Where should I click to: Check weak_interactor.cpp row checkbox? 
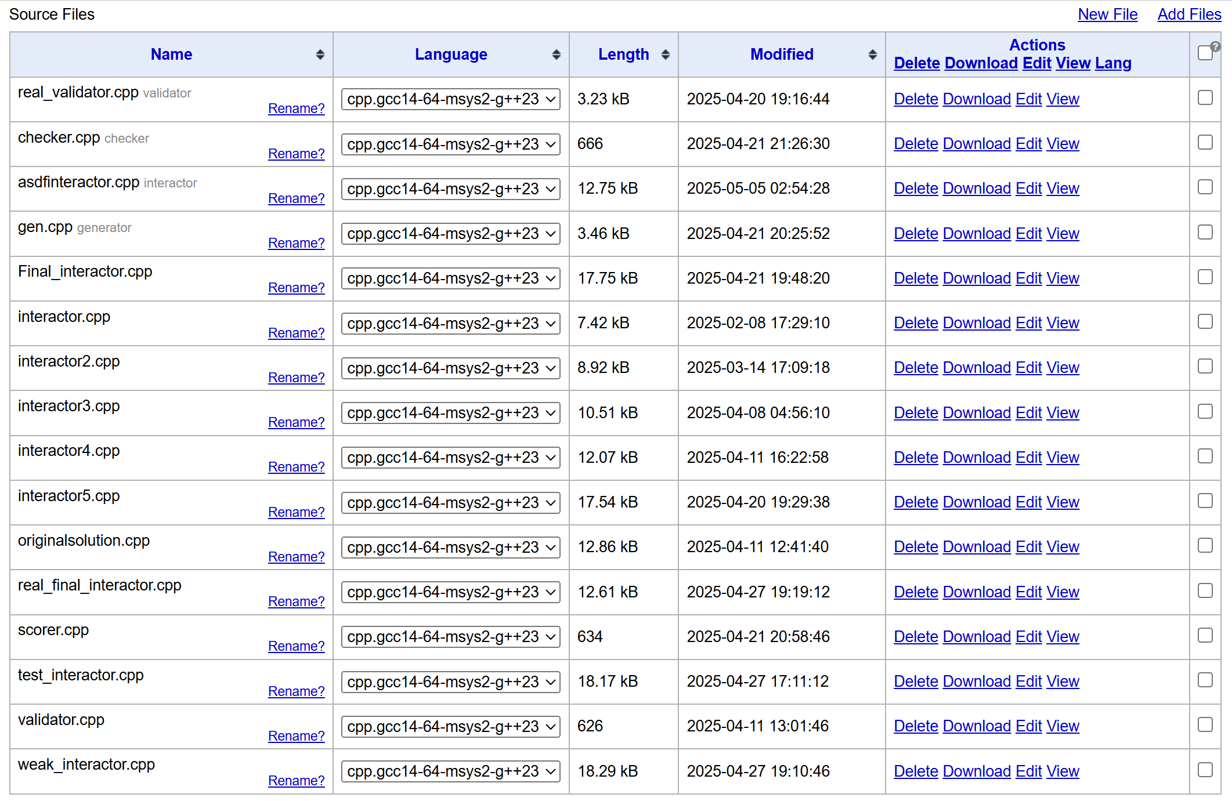coord(1205,770)
